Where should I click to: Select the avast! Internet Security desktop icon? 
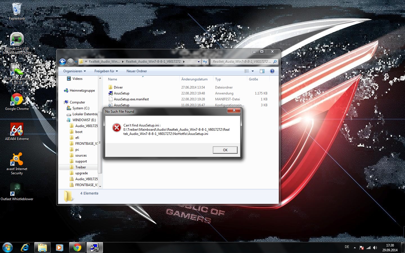click(x=17, y=164)
